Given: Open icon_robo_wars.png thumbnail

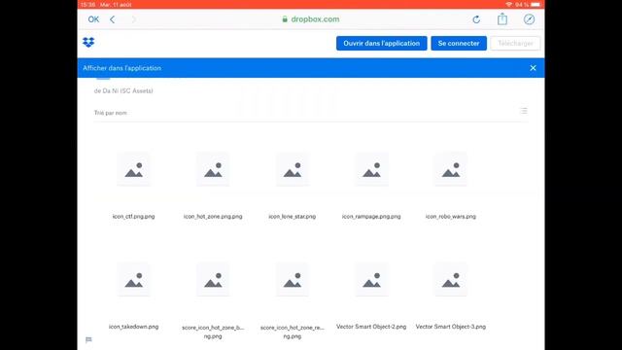Looking at the screenshot, I should click(x=451, y=169).
